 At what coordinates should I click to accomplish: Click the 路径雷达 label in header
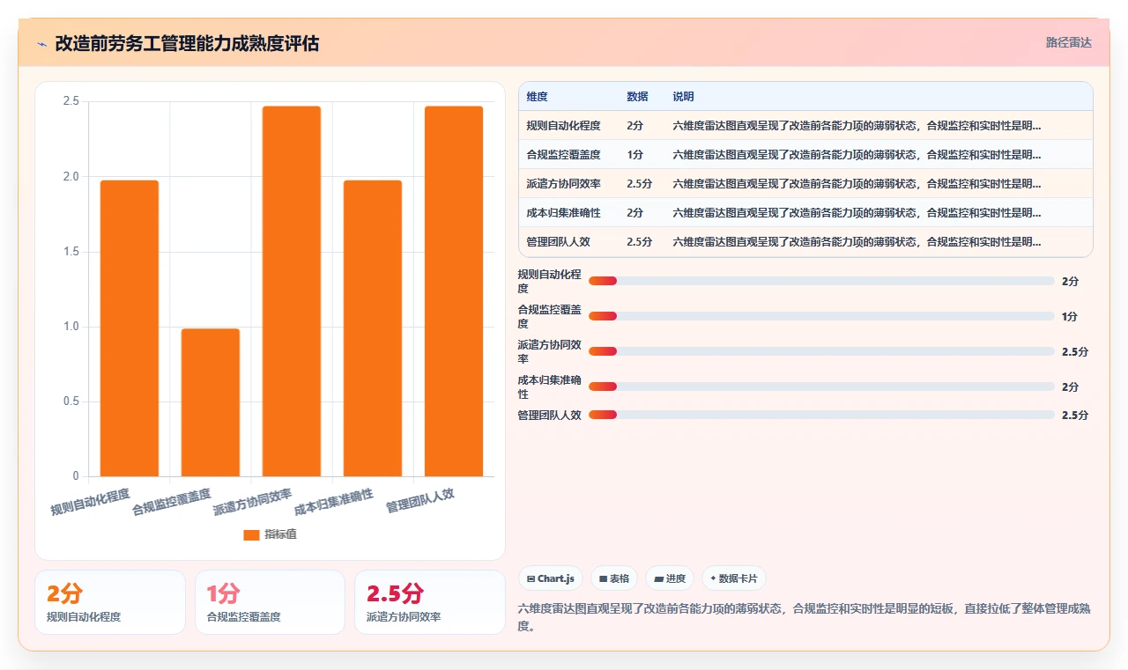tap(1068, 42)
